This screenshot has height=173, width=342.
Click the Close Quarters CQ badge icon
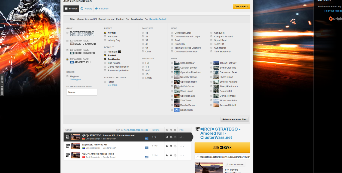click(72, 53)
